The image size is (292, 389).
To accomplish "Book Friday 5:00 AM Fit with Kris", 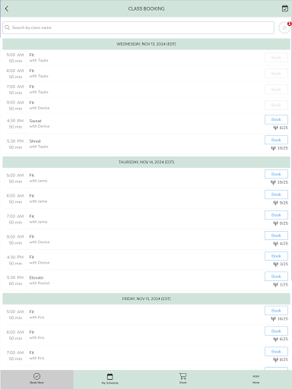I will coord(276,311).
